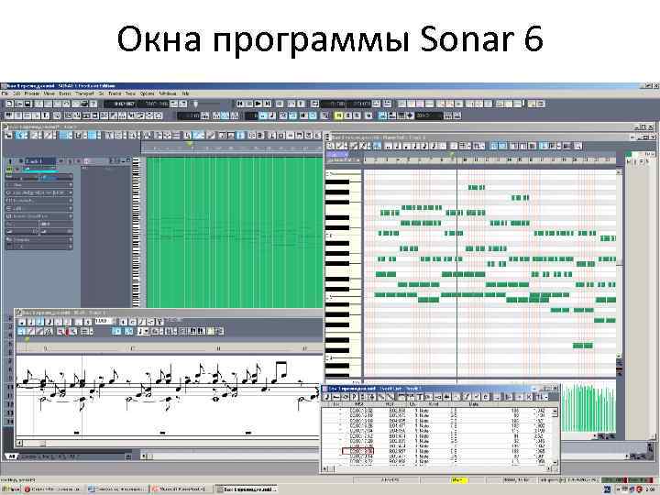Open the Window menu
This screenshot has width=660, height=495.
(168, 93)
